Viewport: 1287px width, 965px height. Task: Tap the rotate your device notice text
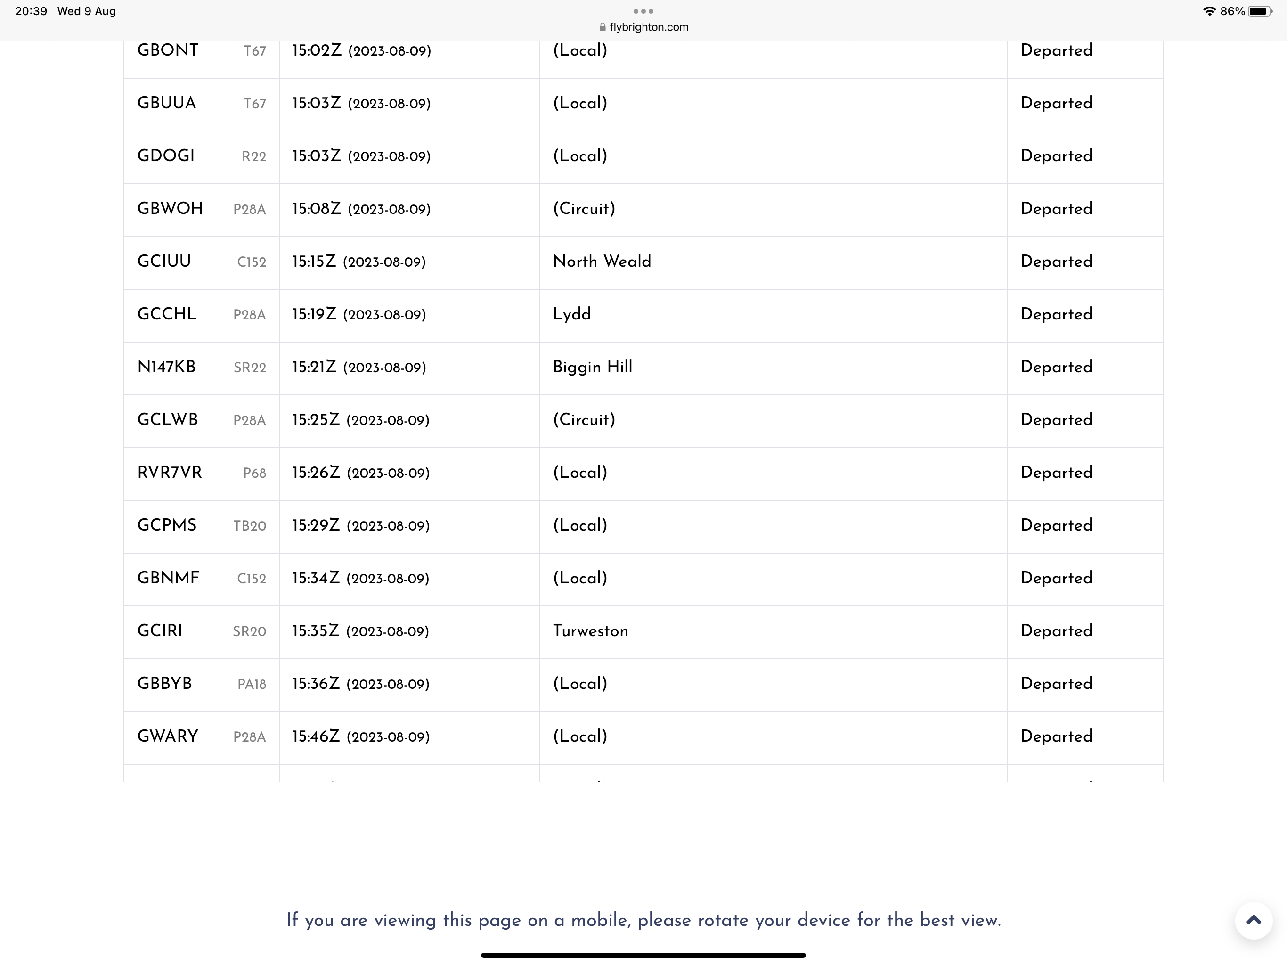(643, 920)
